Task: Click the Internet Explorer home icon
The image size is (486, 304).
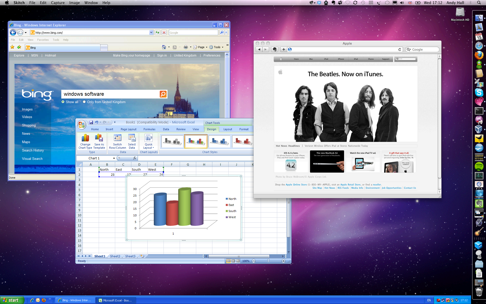Action: tap(164, 47)
